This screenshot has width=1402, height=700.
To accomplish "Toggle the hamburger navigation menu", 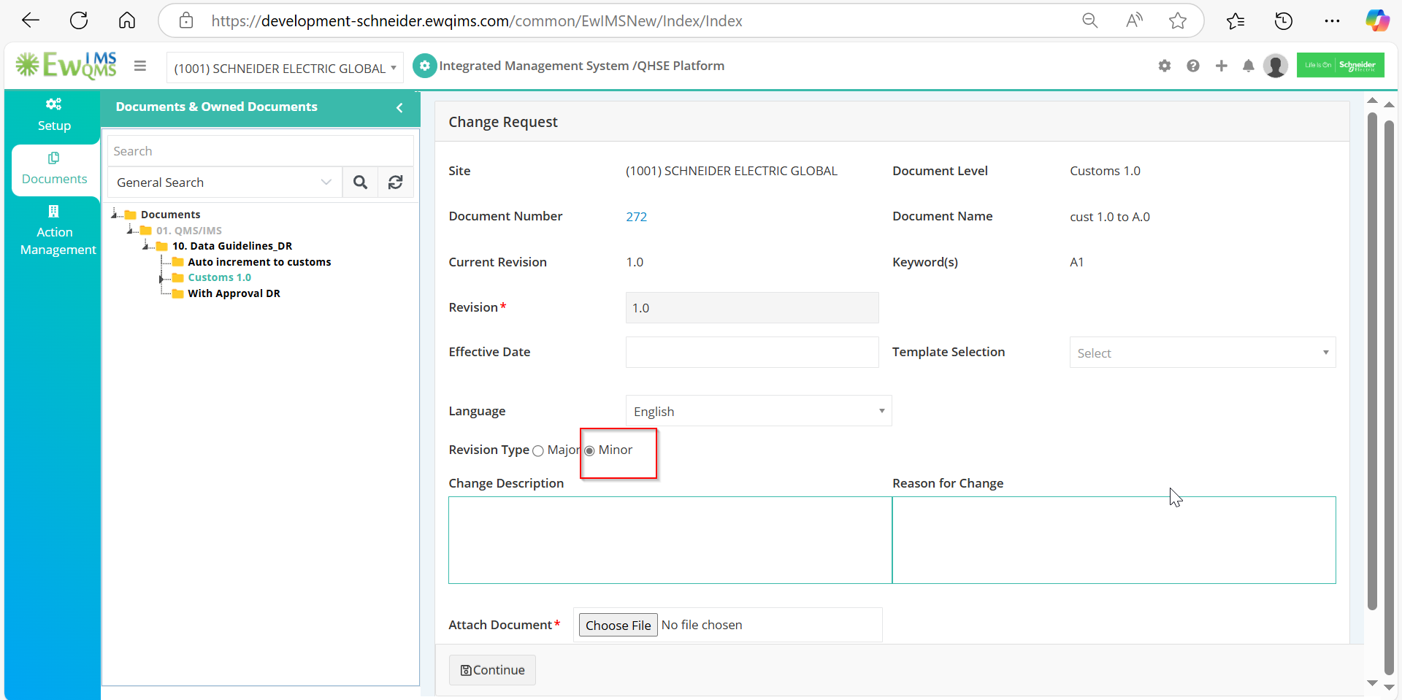I will click(140, 66).
